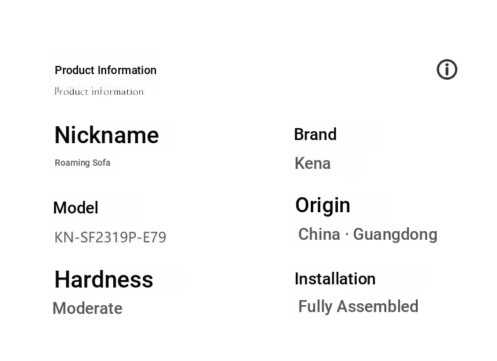Click the Origin label

pyautogui.click(x=323, y=205)
